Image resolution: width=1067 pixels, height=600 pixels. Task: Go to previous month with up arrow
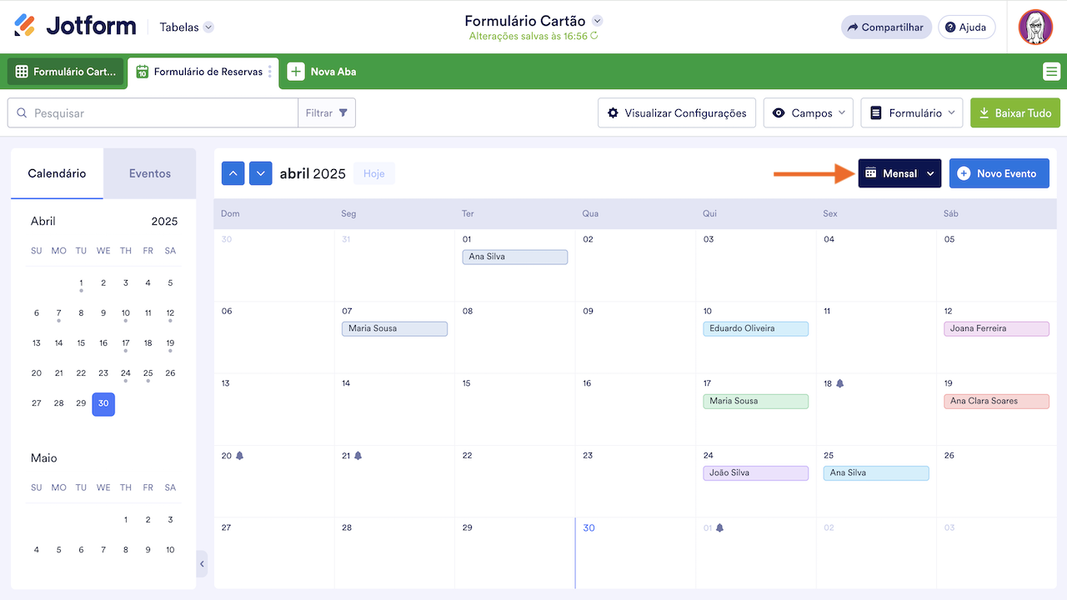click(233, 173)
